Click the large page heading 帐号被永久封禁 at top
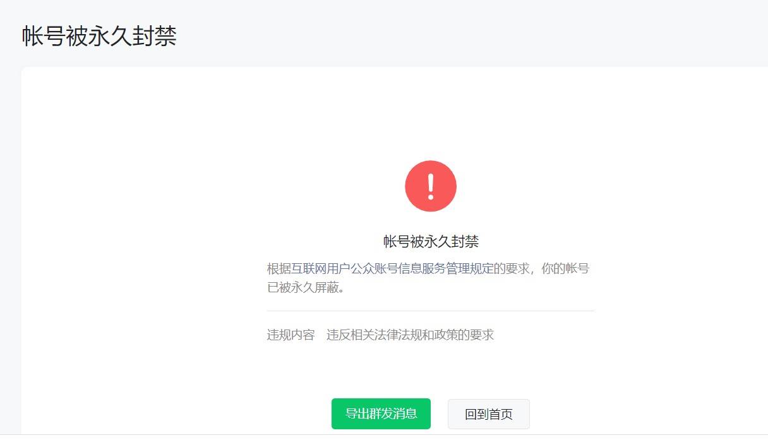Viewport: 768px width, 440px height. click(99, 37)
